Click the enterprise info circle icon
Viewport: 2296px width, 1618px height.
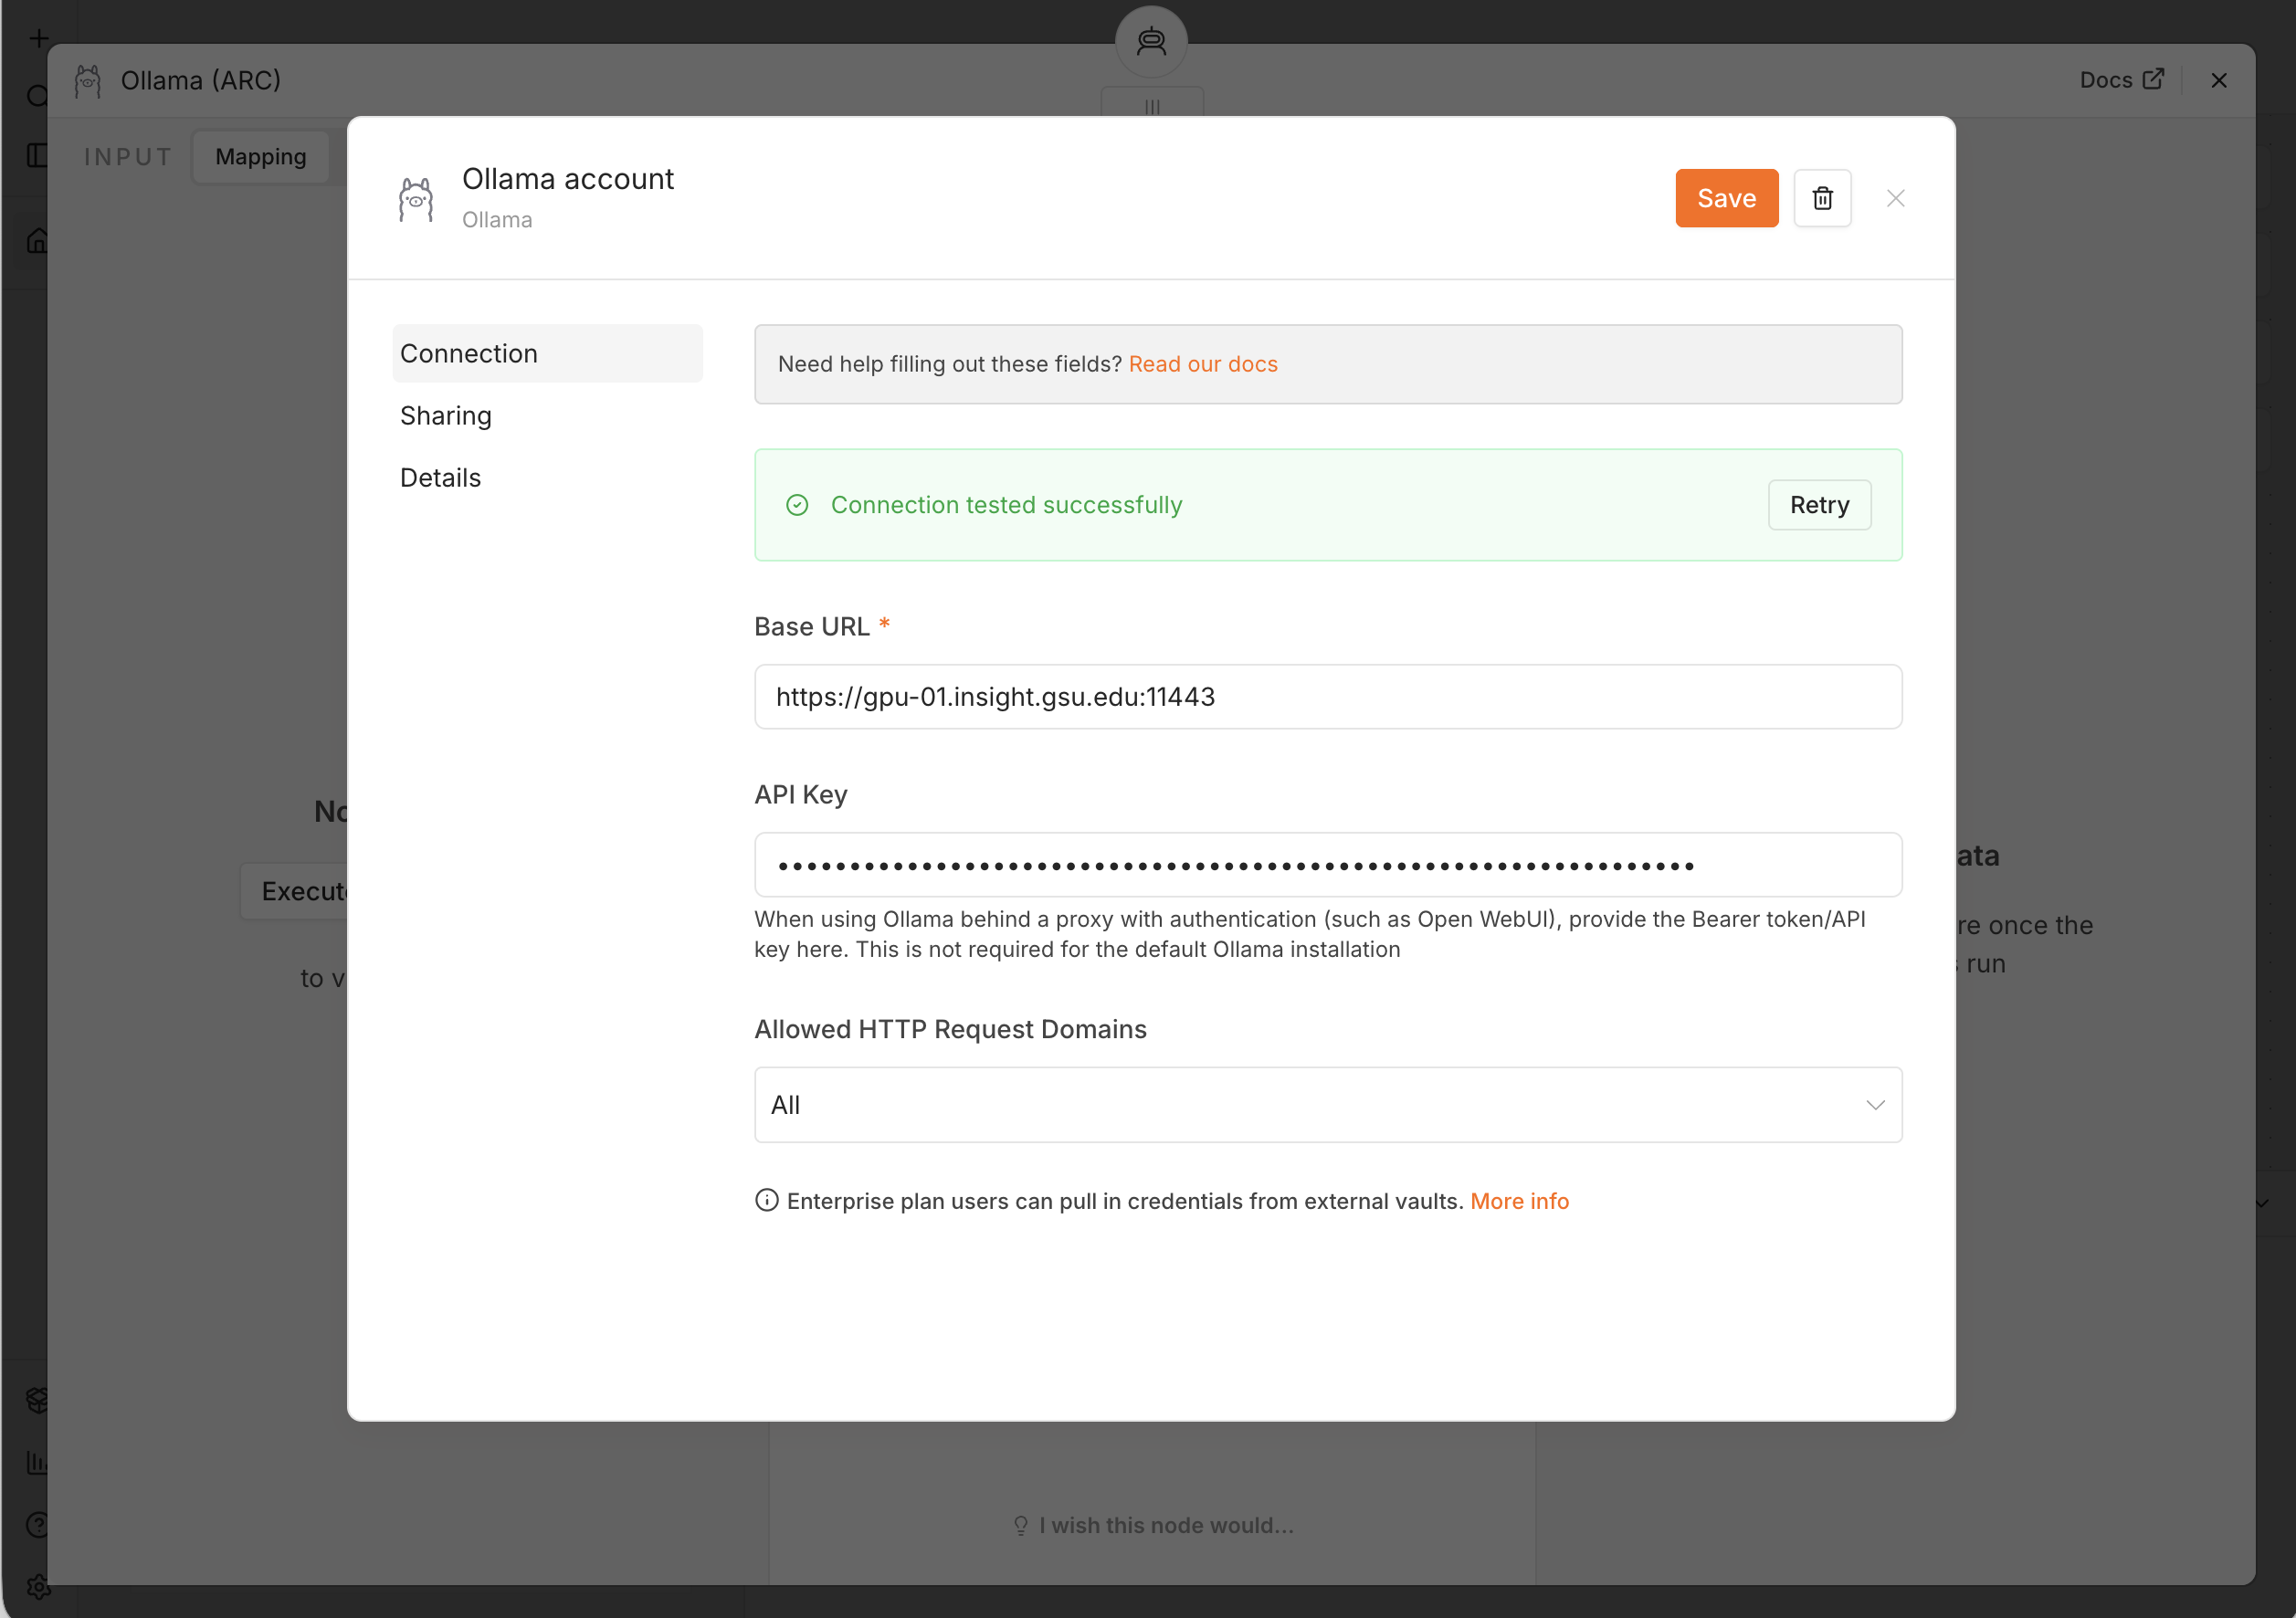(766, 1200)
